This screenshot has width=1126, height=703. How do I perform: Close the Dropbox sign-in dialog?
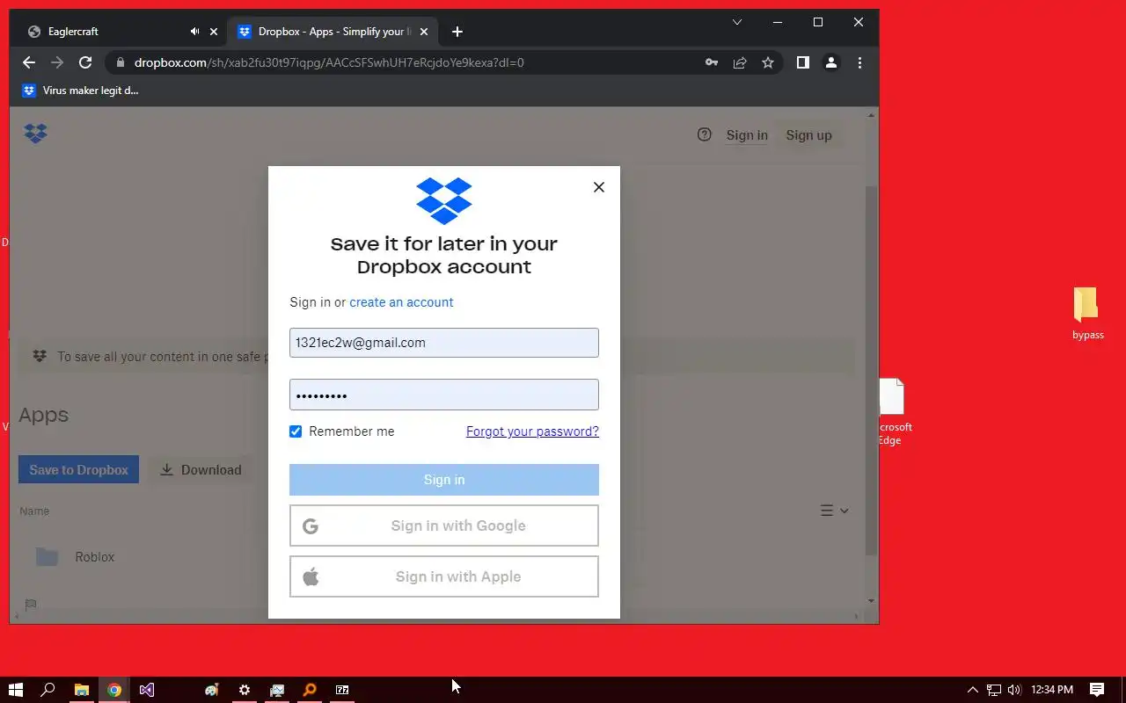pyautogui.click(x=599, y=187)
